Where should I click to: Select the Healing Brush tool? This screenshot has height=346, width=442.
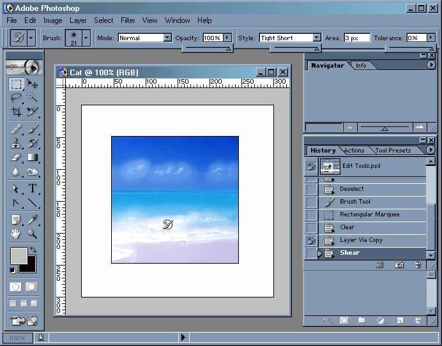pos(16,130)
